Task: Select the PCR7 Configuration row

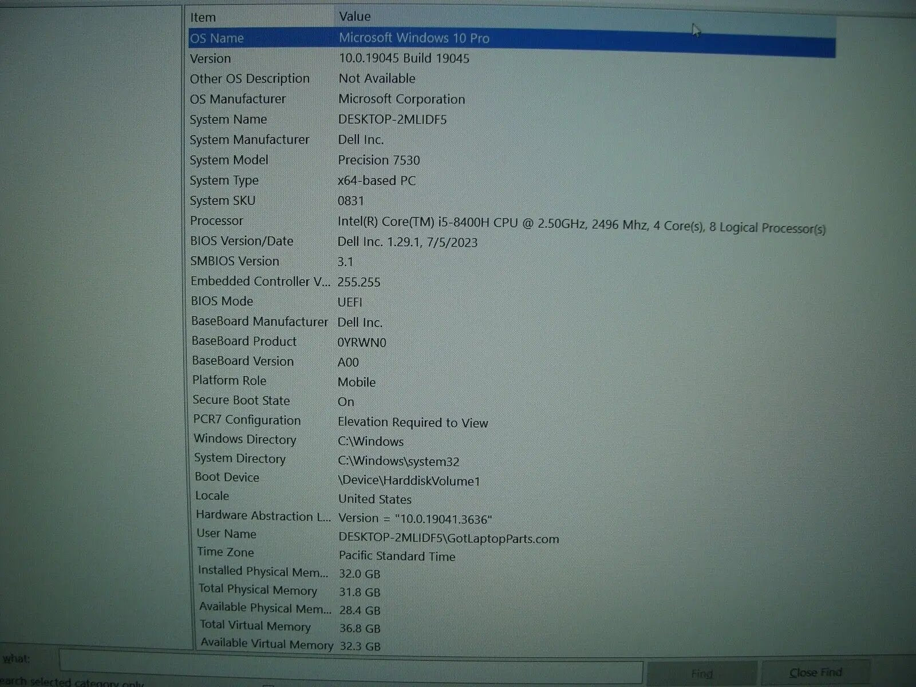Action: pos(512,421)
